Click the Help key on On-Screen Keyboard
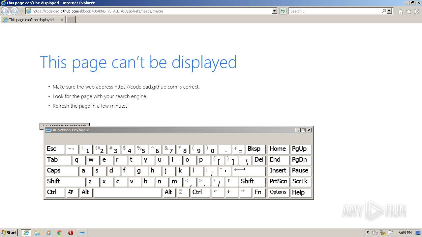Image resolution: width=422 pixels, height=237 pixels. (301, 193)
